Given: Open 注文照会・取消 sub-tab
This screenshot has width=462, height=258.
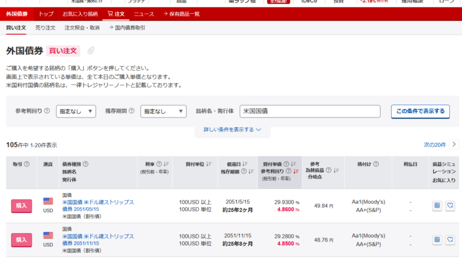Looking at the screenshot, I should click(x=82, y=28).
